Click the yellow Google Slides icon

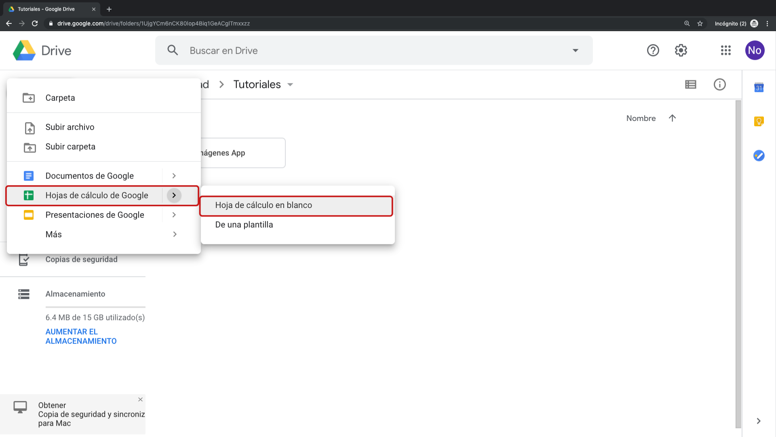[x=29, y=215]
